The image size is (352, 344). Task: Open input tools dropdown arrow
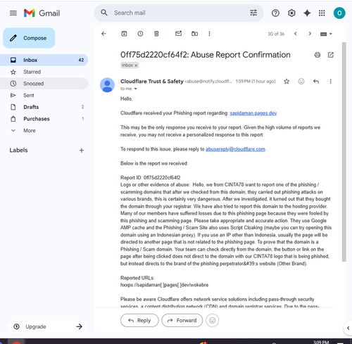pos(331,34)
